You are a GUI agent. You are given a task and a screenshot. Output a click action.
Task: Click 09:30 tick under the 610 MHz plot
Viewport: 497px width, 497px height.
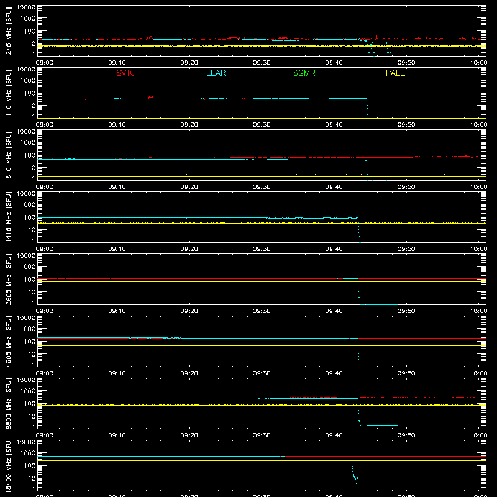click(262, 187)
